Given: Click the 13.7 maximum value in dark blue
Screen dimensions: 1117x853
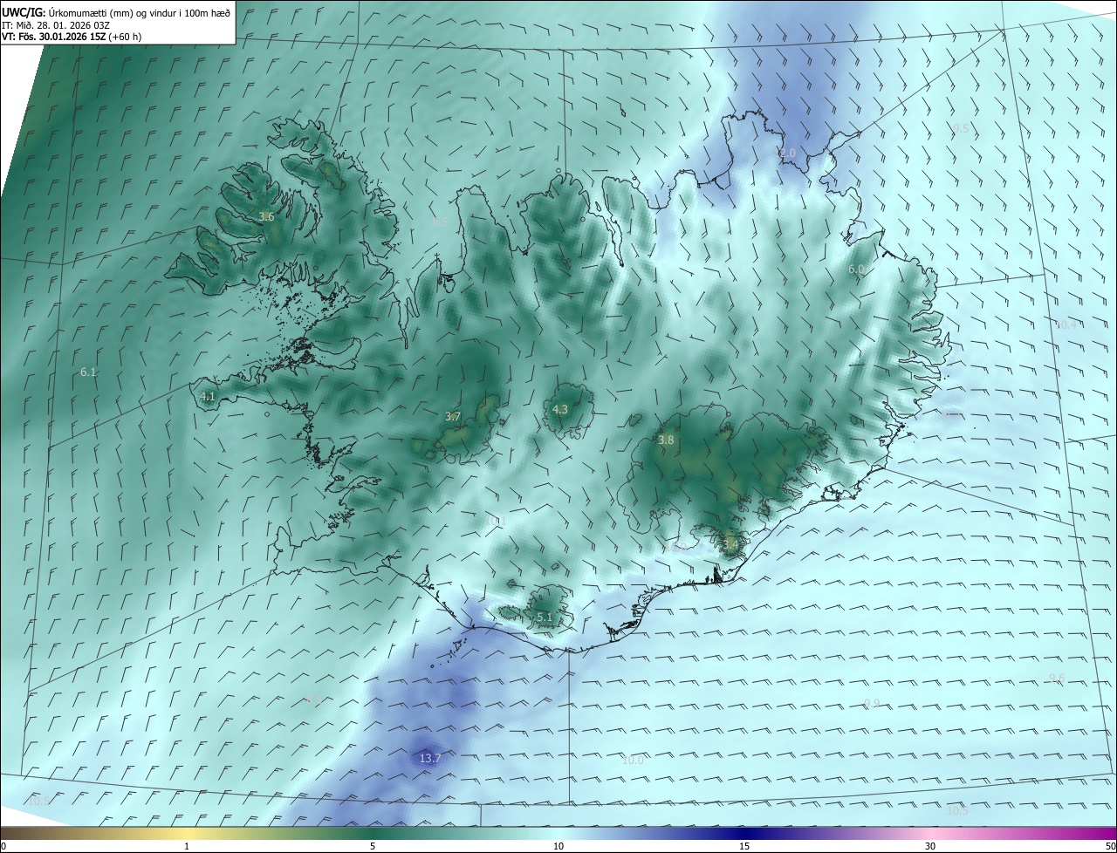Looking at the screenshot, I should tap(430, 759).
